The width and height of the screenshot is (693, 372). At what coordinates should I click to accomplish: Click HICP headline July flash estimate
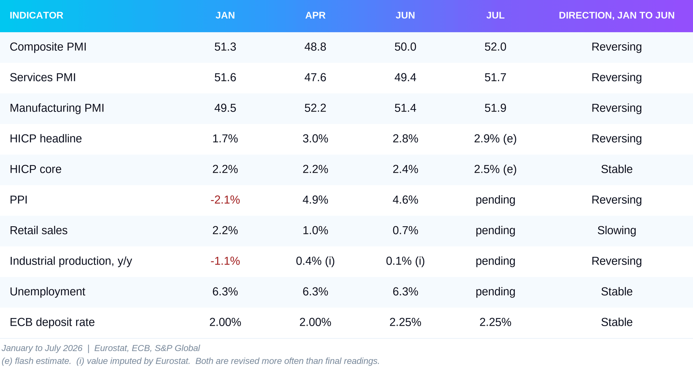pyautogui.click(x=495, y=138)
